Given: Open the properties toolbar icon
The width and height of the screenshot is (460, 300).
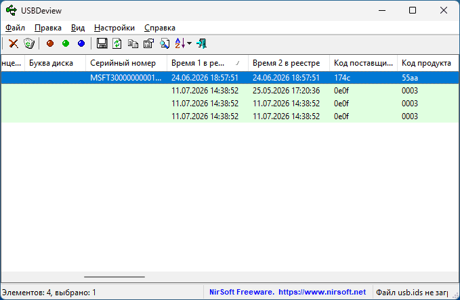Looking at the screenshot, I should (149, 44).
